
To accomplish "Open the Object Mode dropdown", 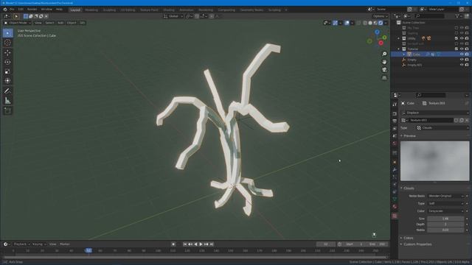I will pyautogui.click(x=18, y=23).
